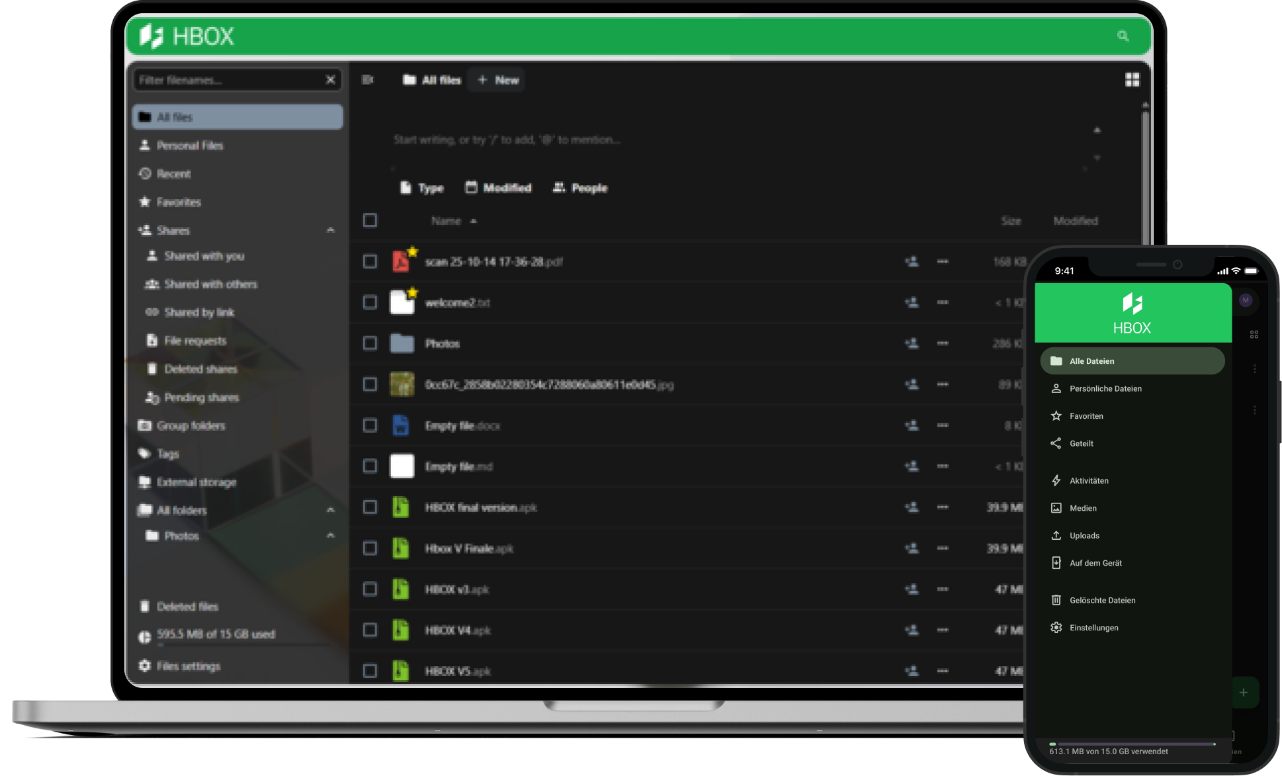Image resolution: width=1282 pixels, height=776 pixels.
Task: Open actions menu for Photos folder
Action: pos(943,343)
